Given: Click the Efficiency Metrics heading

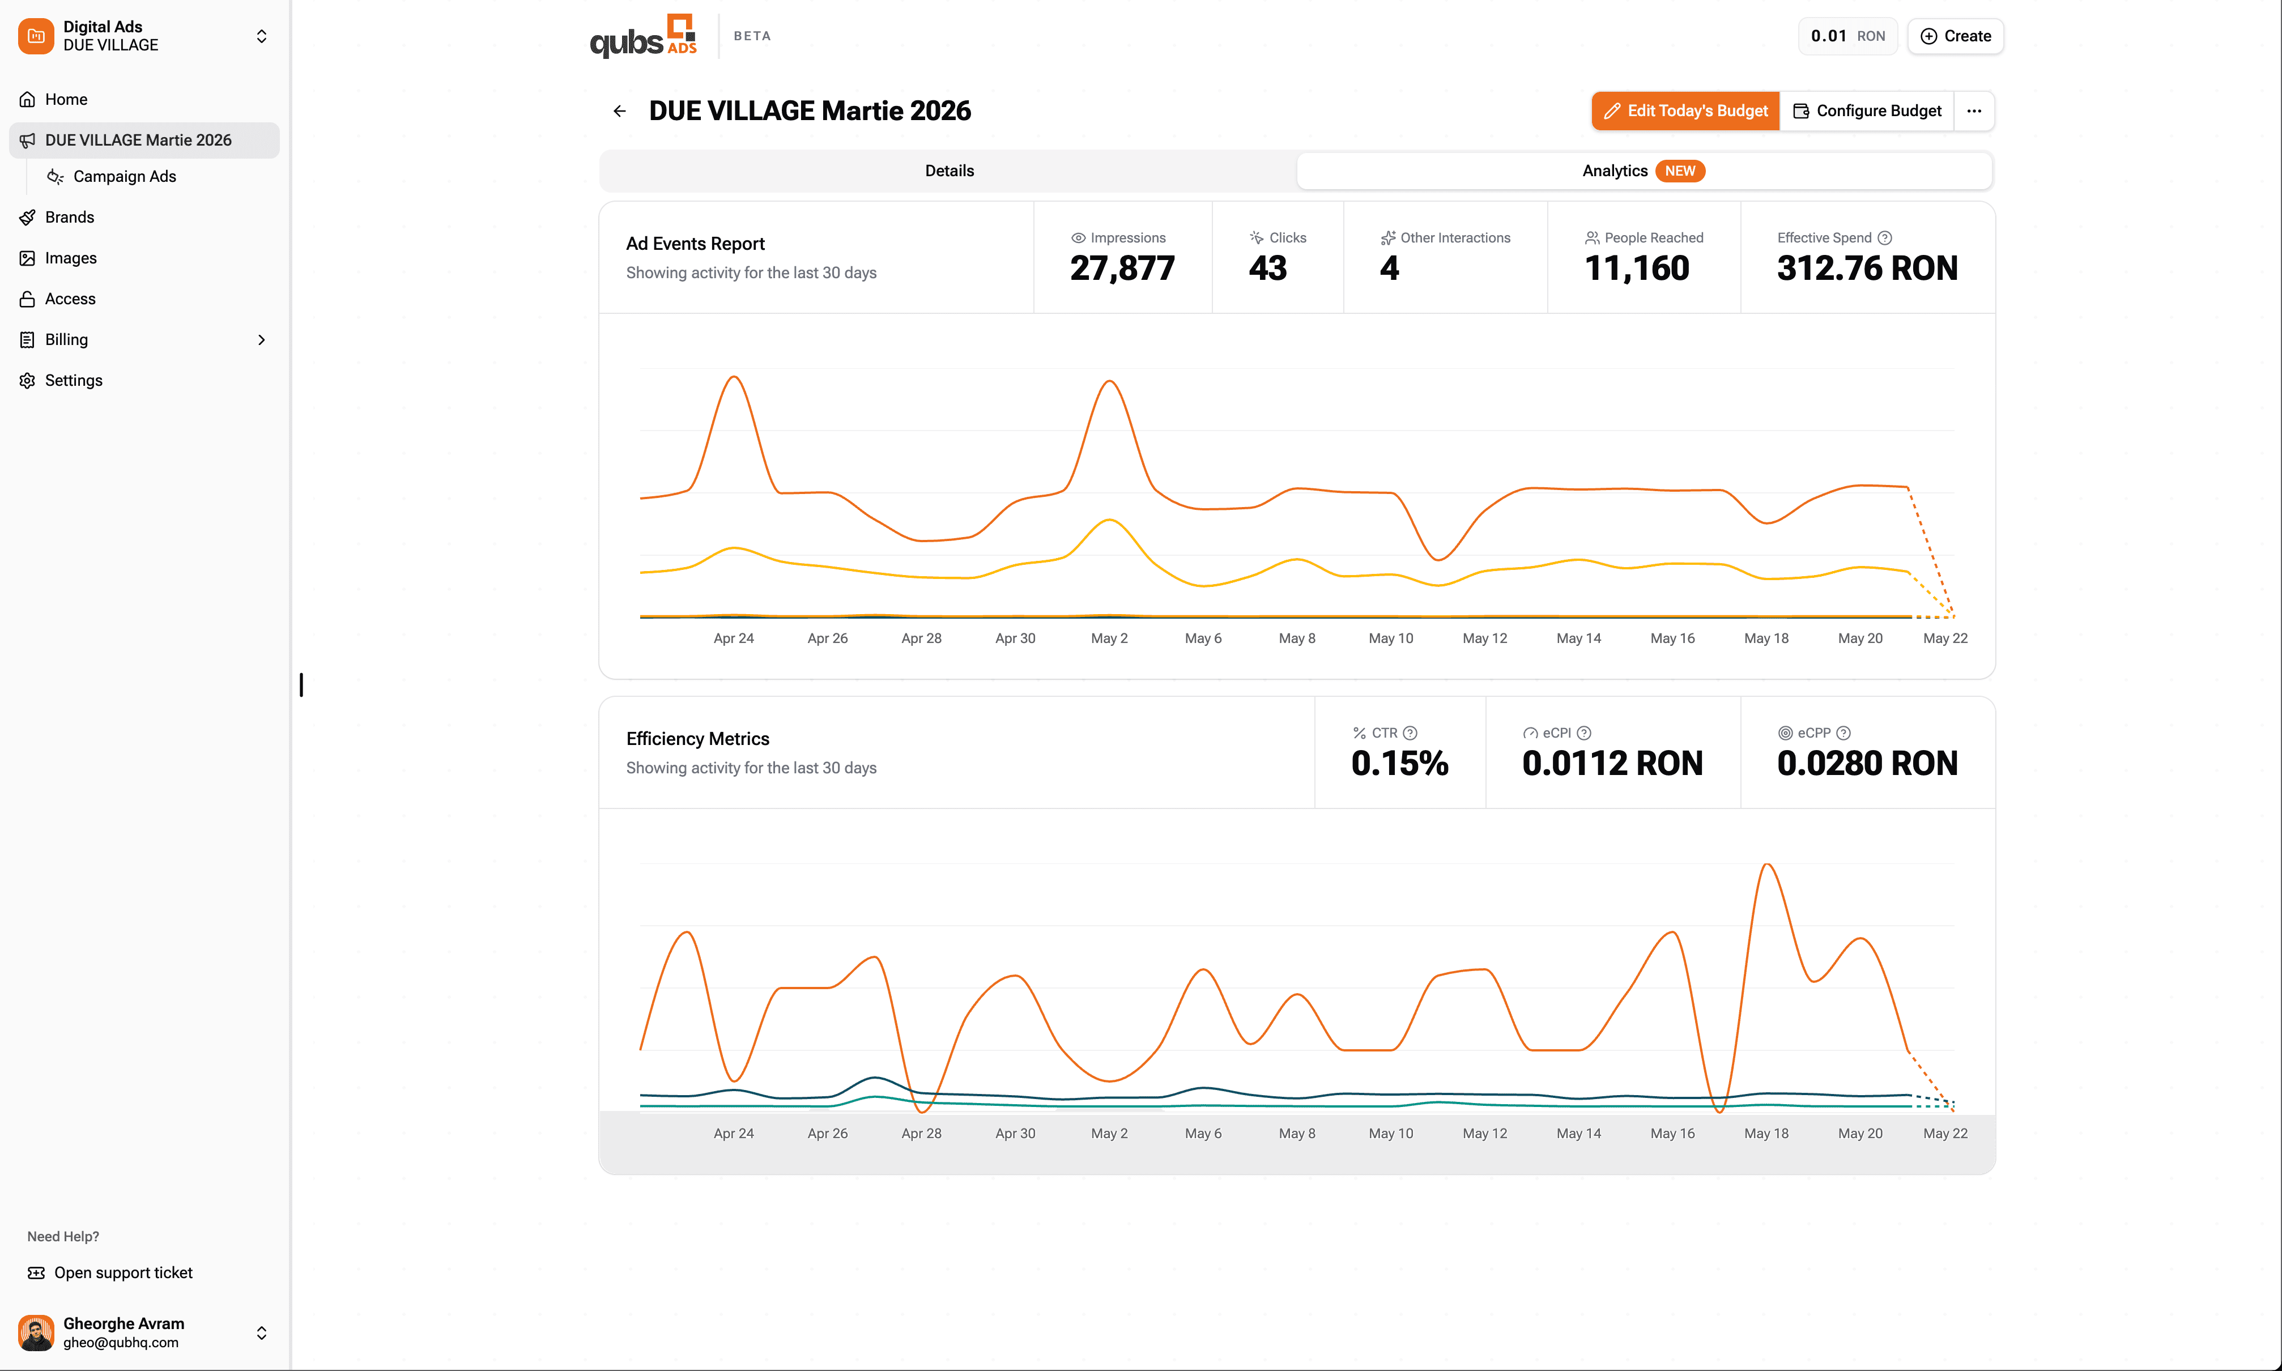Looking at the screenshot, I should (x=697, y=738).
